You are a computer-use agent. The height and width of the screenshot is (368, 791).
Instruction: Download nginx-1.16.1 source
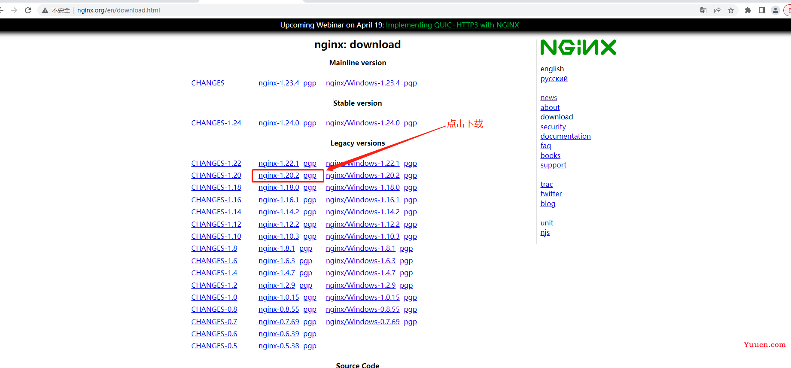point(279,200)
